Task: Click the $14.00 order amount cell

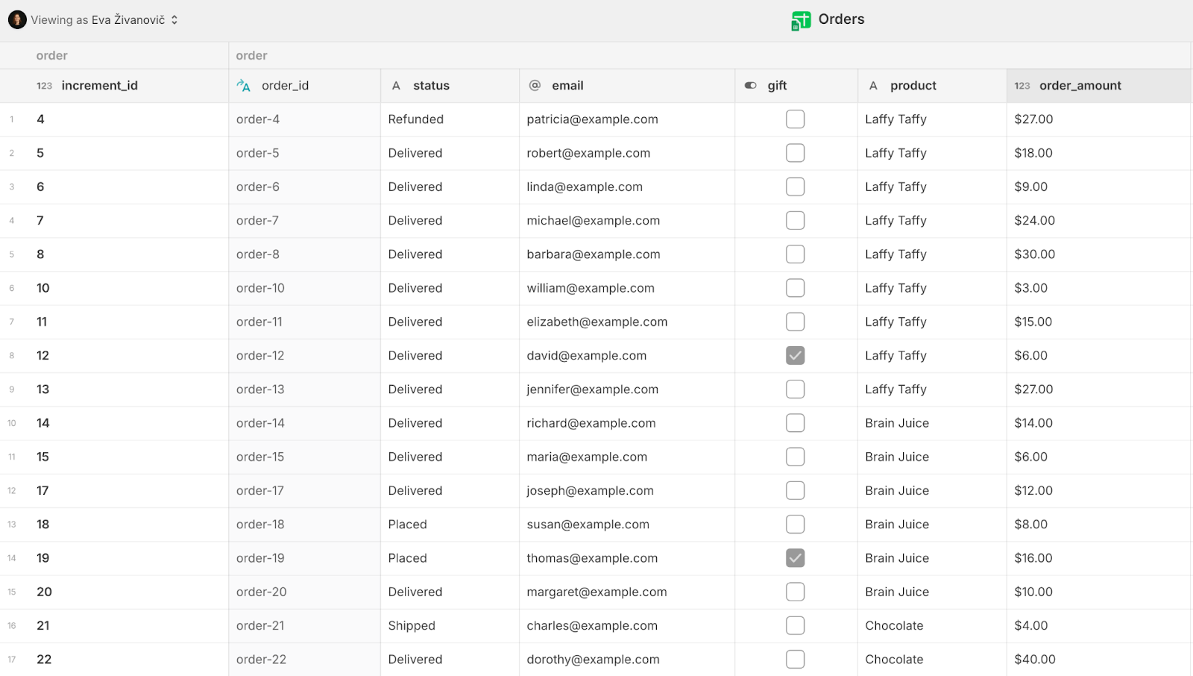Action: (x=1099, y=423)
